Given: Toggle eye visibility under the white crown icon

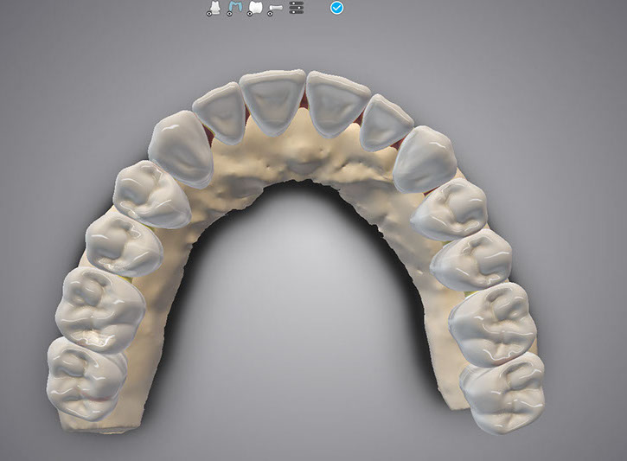Looking at the screenshot, I should click(x=250, y=14).
